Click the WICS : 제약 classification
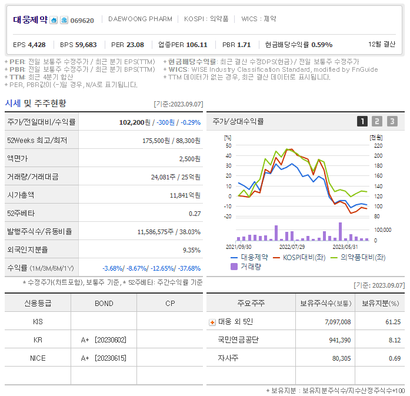The height and width of the screenshot is (396, 410). (x=259, y=19)
